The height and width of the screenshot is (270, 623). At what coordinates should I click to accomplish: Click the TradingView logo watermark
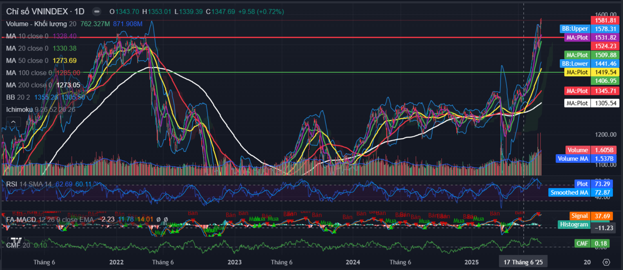pyautogui.click(x=16, y=241)
